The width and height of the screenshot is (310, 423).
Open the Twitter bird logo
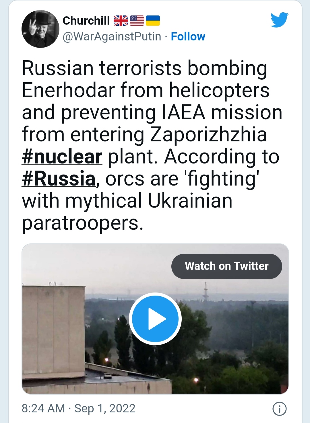279,20
